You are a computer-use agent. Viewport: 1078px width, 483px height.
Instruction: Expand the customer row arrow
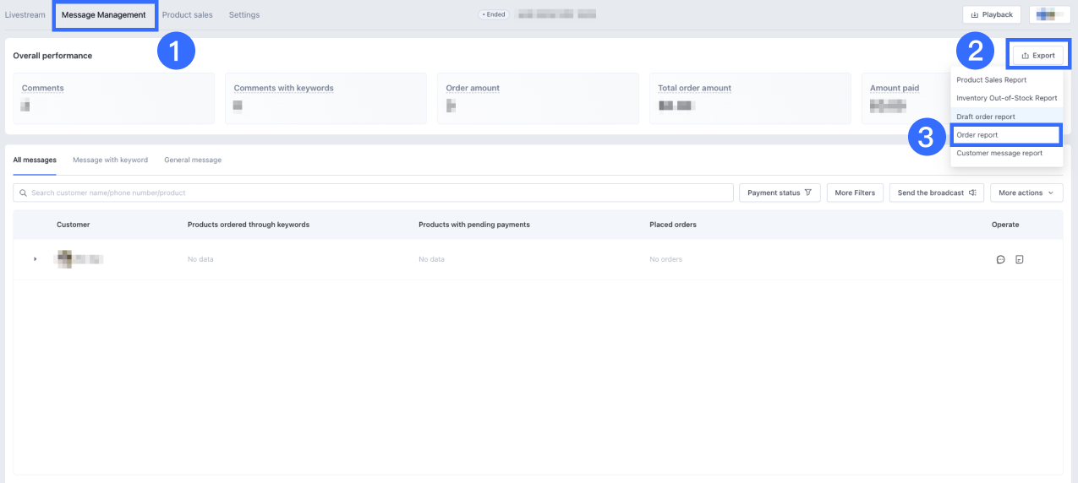35,259
